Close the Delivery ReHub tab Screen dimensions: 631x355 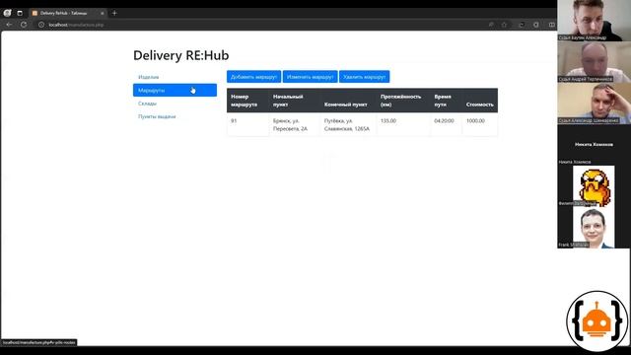point(103,13)
